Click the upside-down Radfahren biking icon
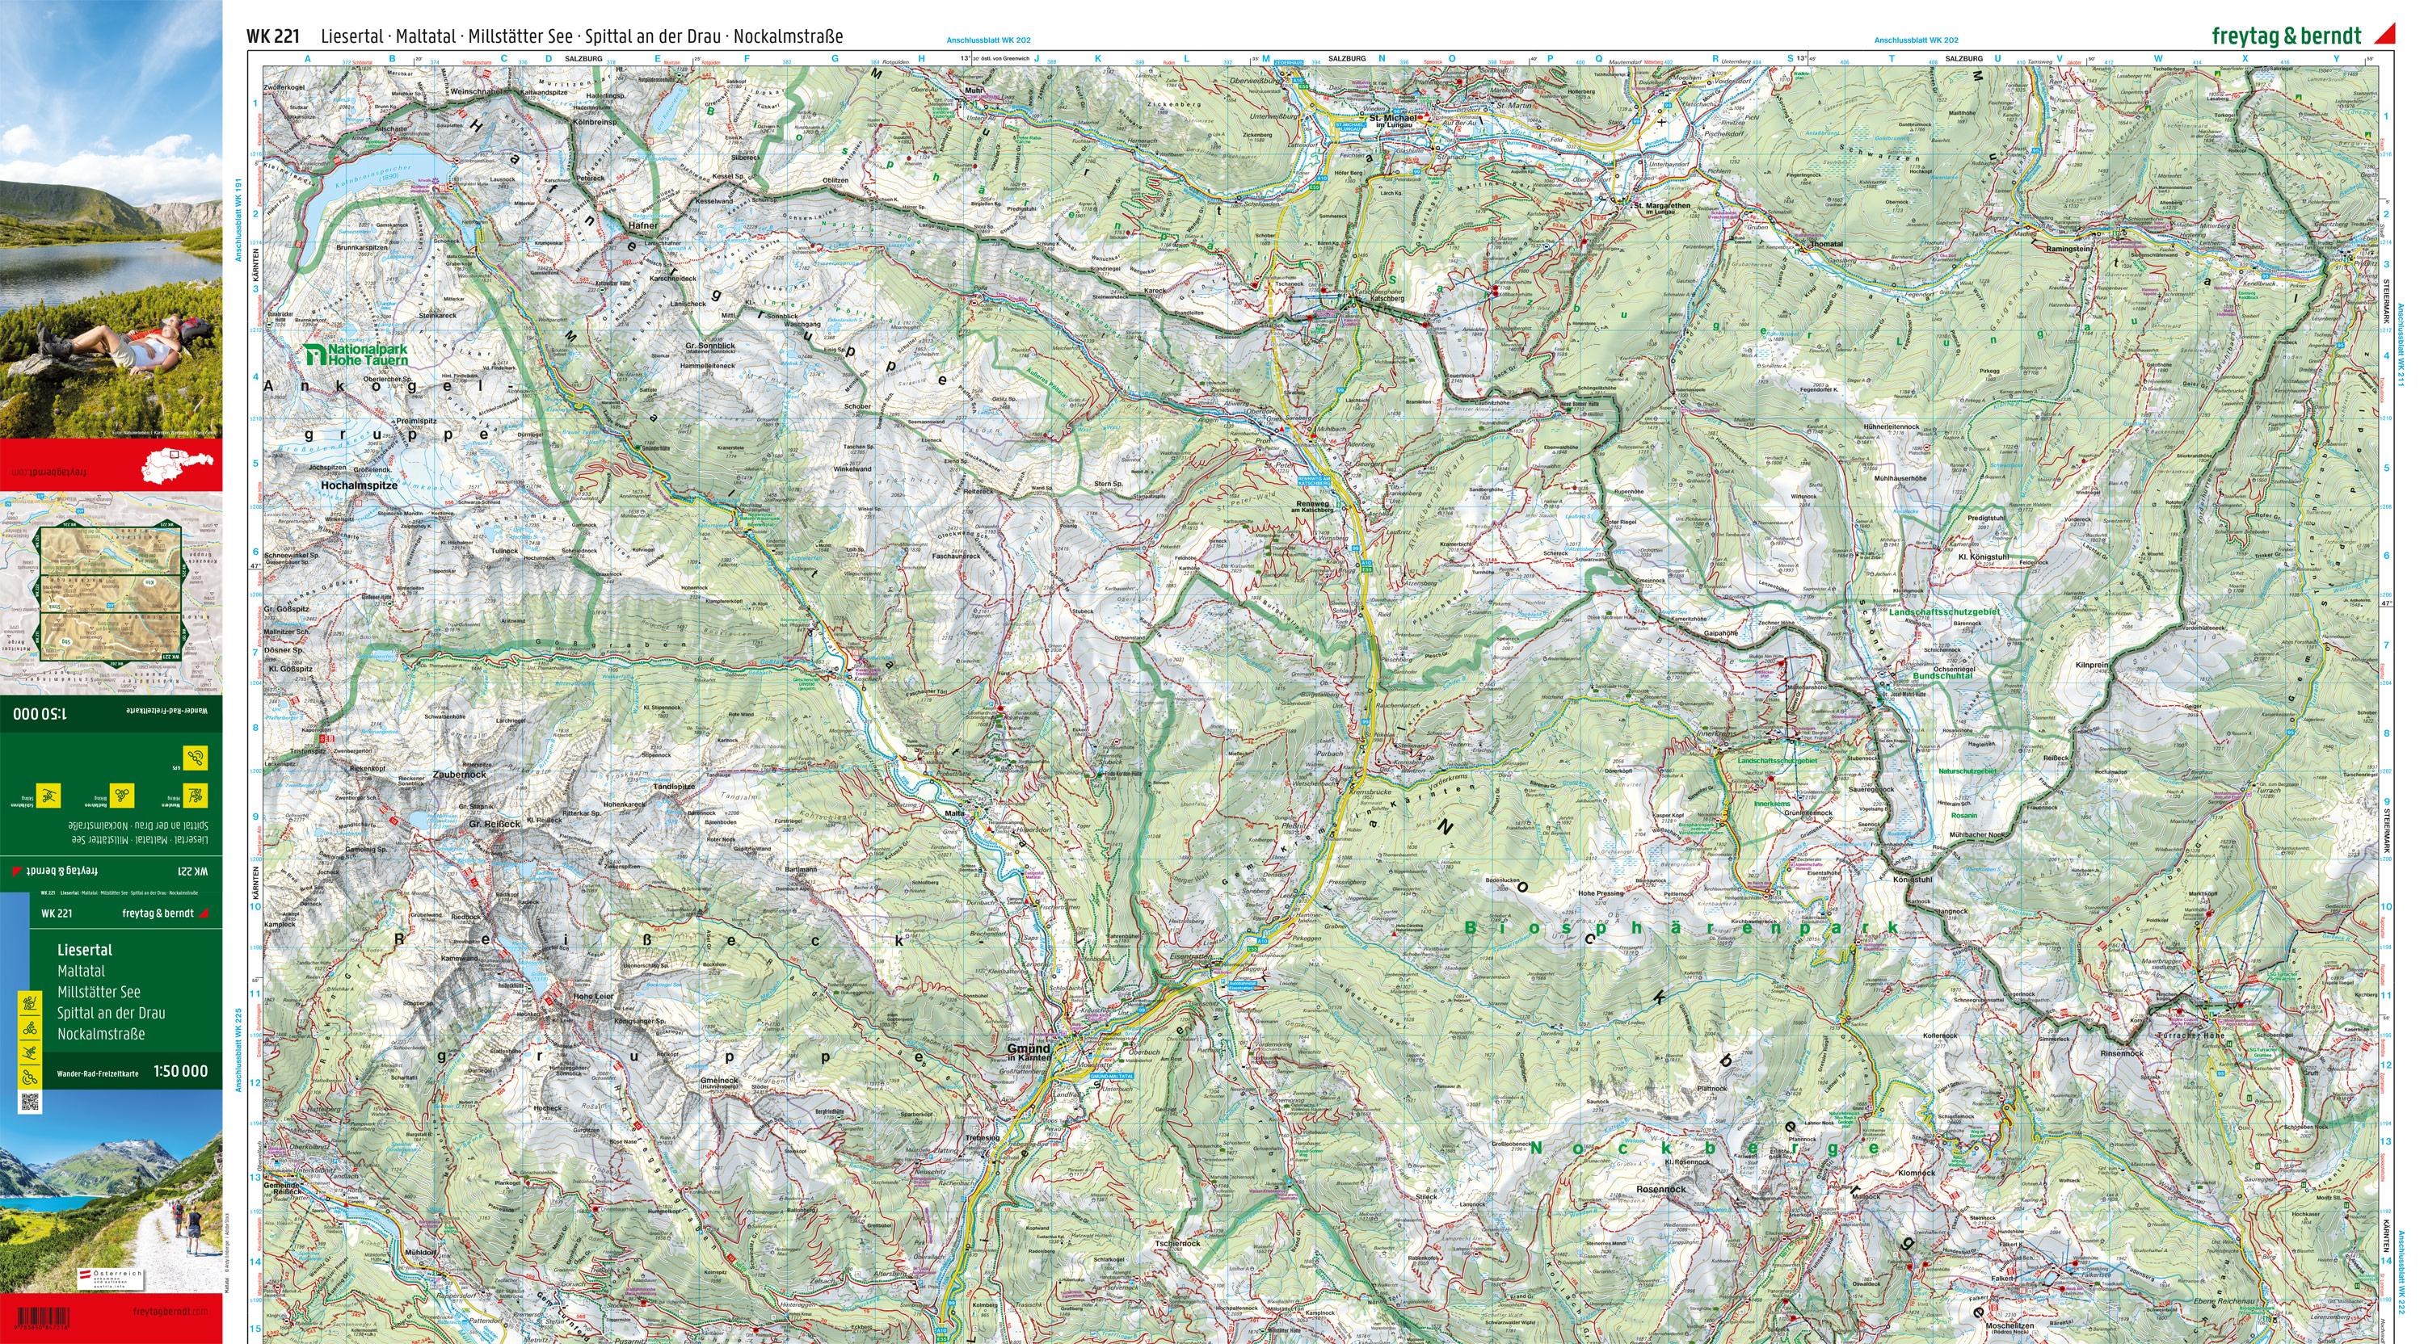Viewport: 2424px width, 1344px height. click(122, 796)
